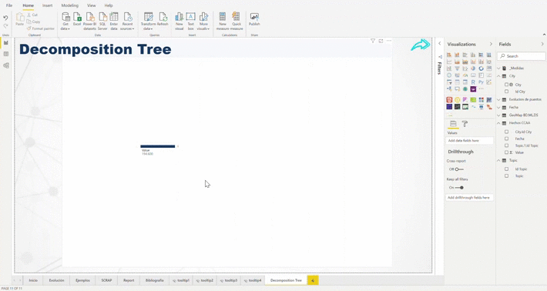Click the Transform data icon
The width and height of the screenshot is (547, 291).
148,21
